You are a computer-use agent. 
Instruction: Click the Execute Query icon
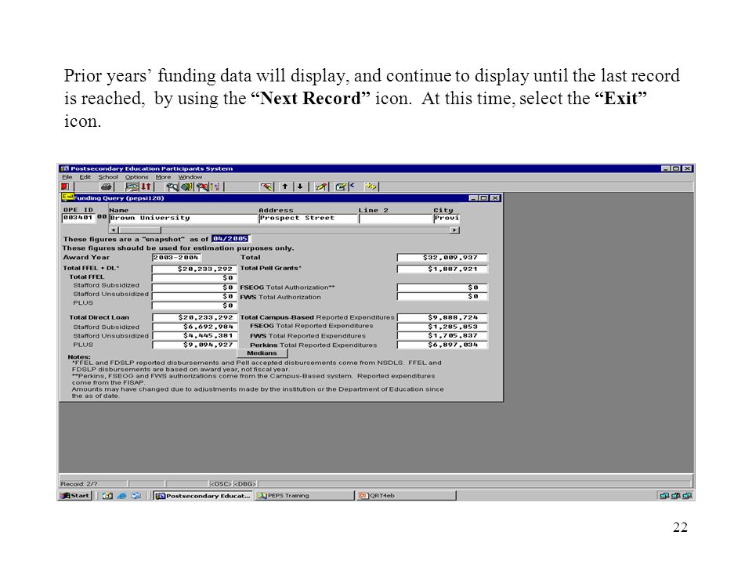pos(187,186)
